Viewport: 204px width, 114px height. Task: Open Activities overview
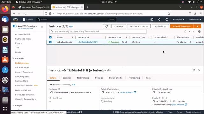[x=6, y=2]
